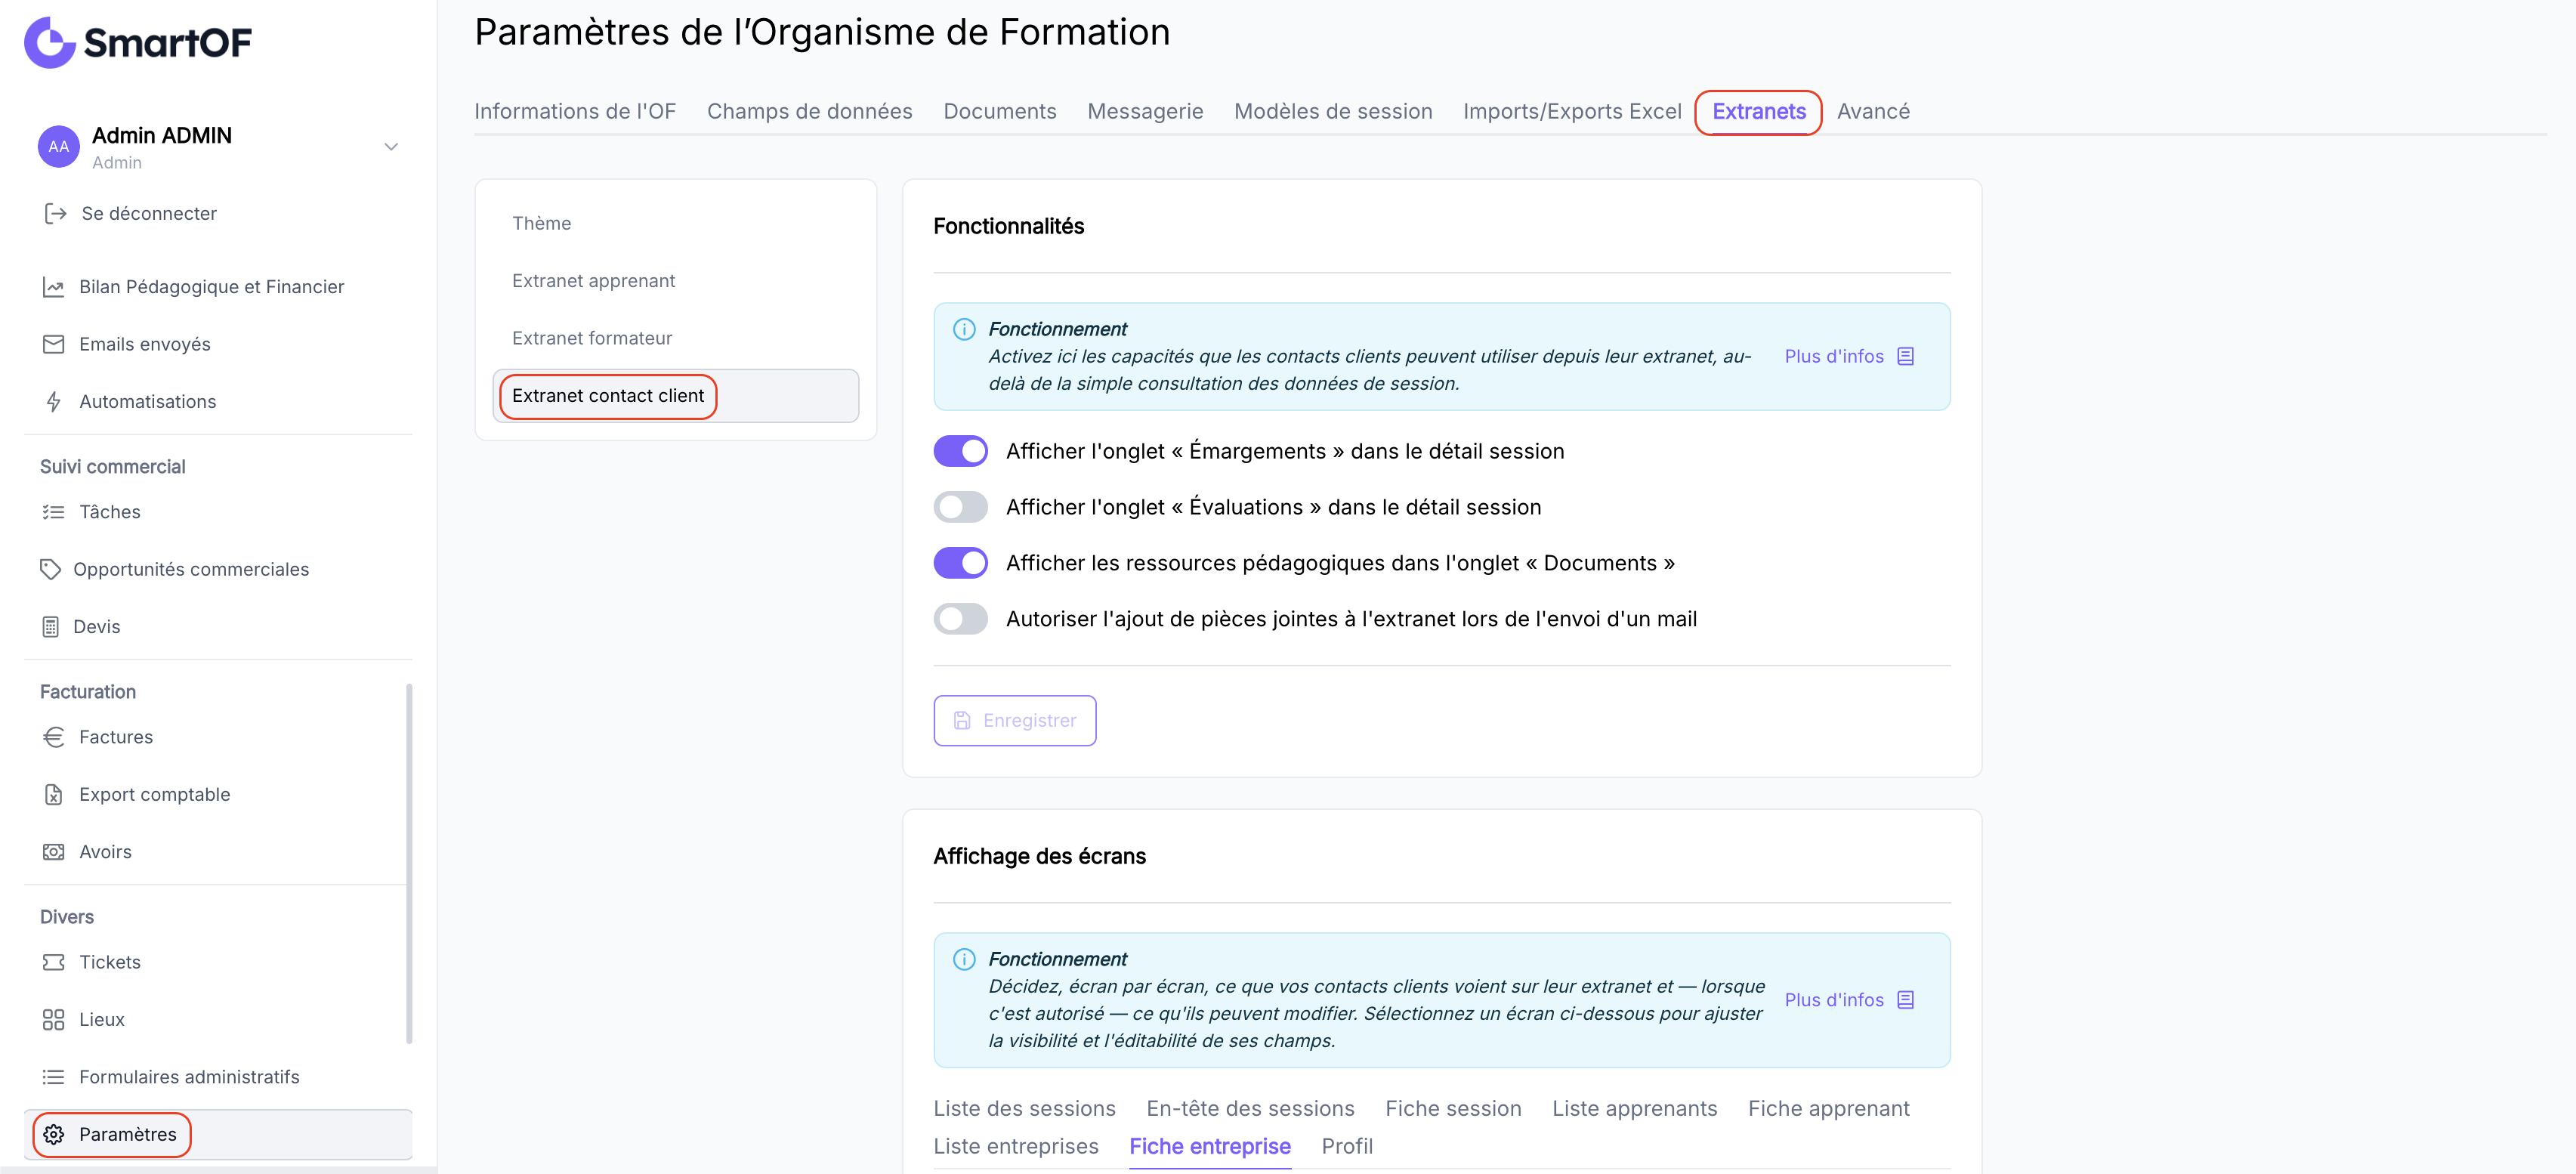Click the info icon in Fonctionnalités notice
This screenshot has height=1174, width=2576.
click(964, 329)
